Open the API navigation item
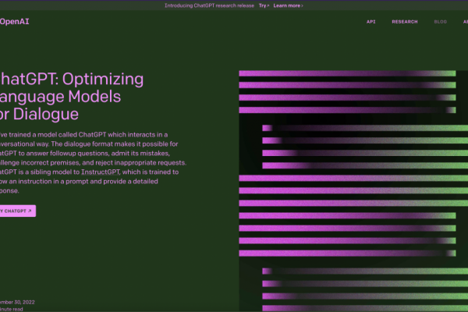The height and width of the screenshot is (312, 468). click(370, 22)
